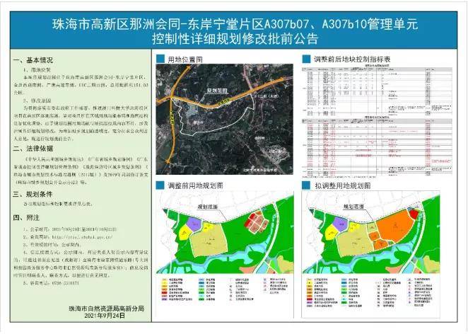Select the 一、基本情况 heading
Viewport: 468px width, 334px height.
[33, 60]
